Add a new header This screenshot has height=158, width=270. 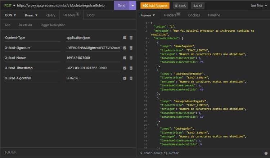[8, 25]
